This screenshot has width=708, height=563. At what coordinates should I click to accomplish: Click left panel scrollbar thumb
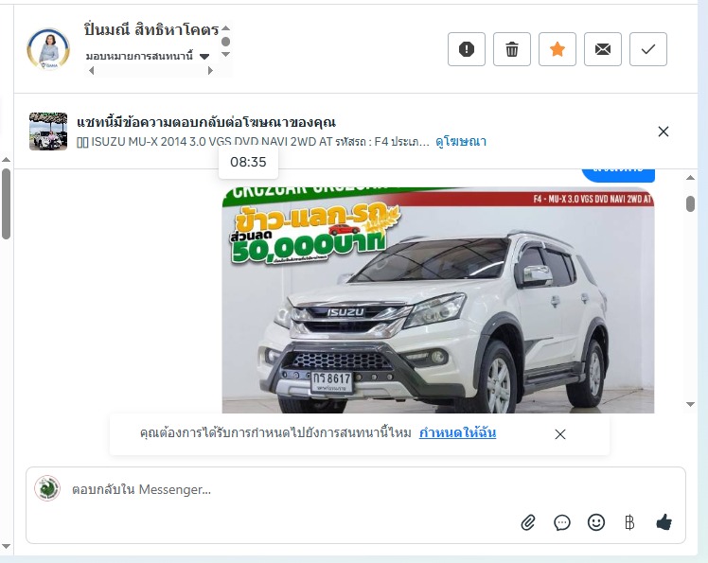click(6, 203)
